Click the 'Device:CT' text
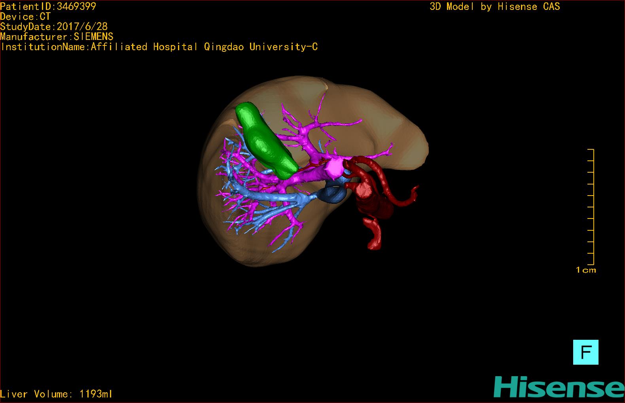 (25, 17)
